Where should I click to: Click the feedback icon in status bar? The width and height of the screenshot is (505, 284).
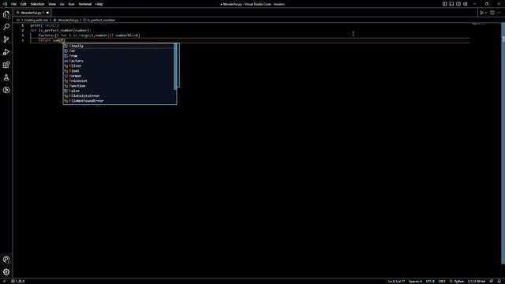(x=492, y=281)
